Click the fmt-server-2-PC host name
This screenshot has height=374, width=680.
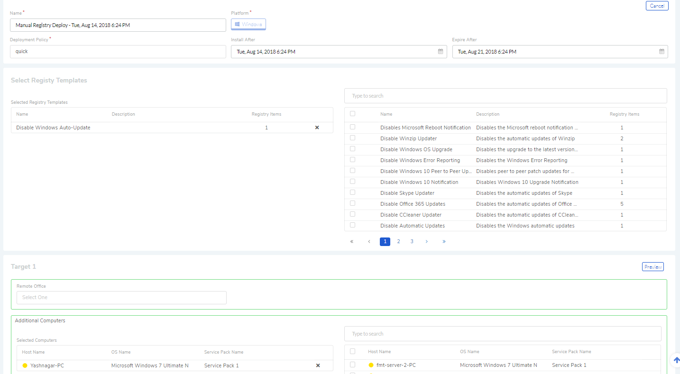click(395, 365)
